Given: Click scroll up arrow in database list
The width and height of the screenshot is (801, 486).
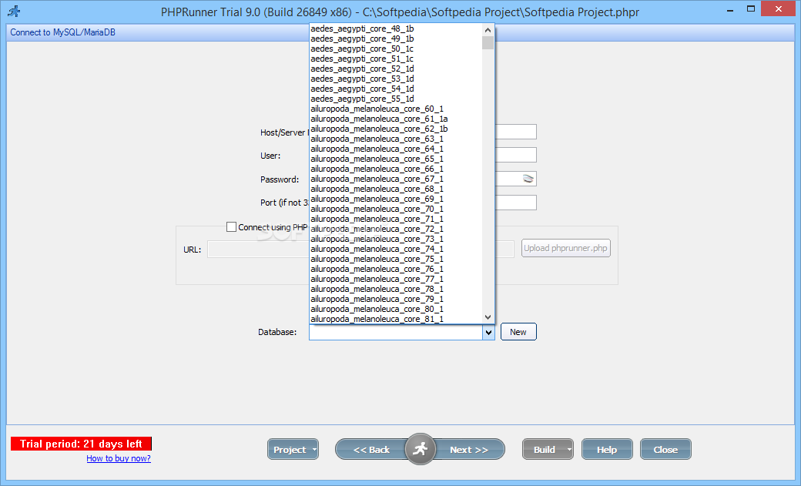Looking at the screenshot, I should coord(488,30).
